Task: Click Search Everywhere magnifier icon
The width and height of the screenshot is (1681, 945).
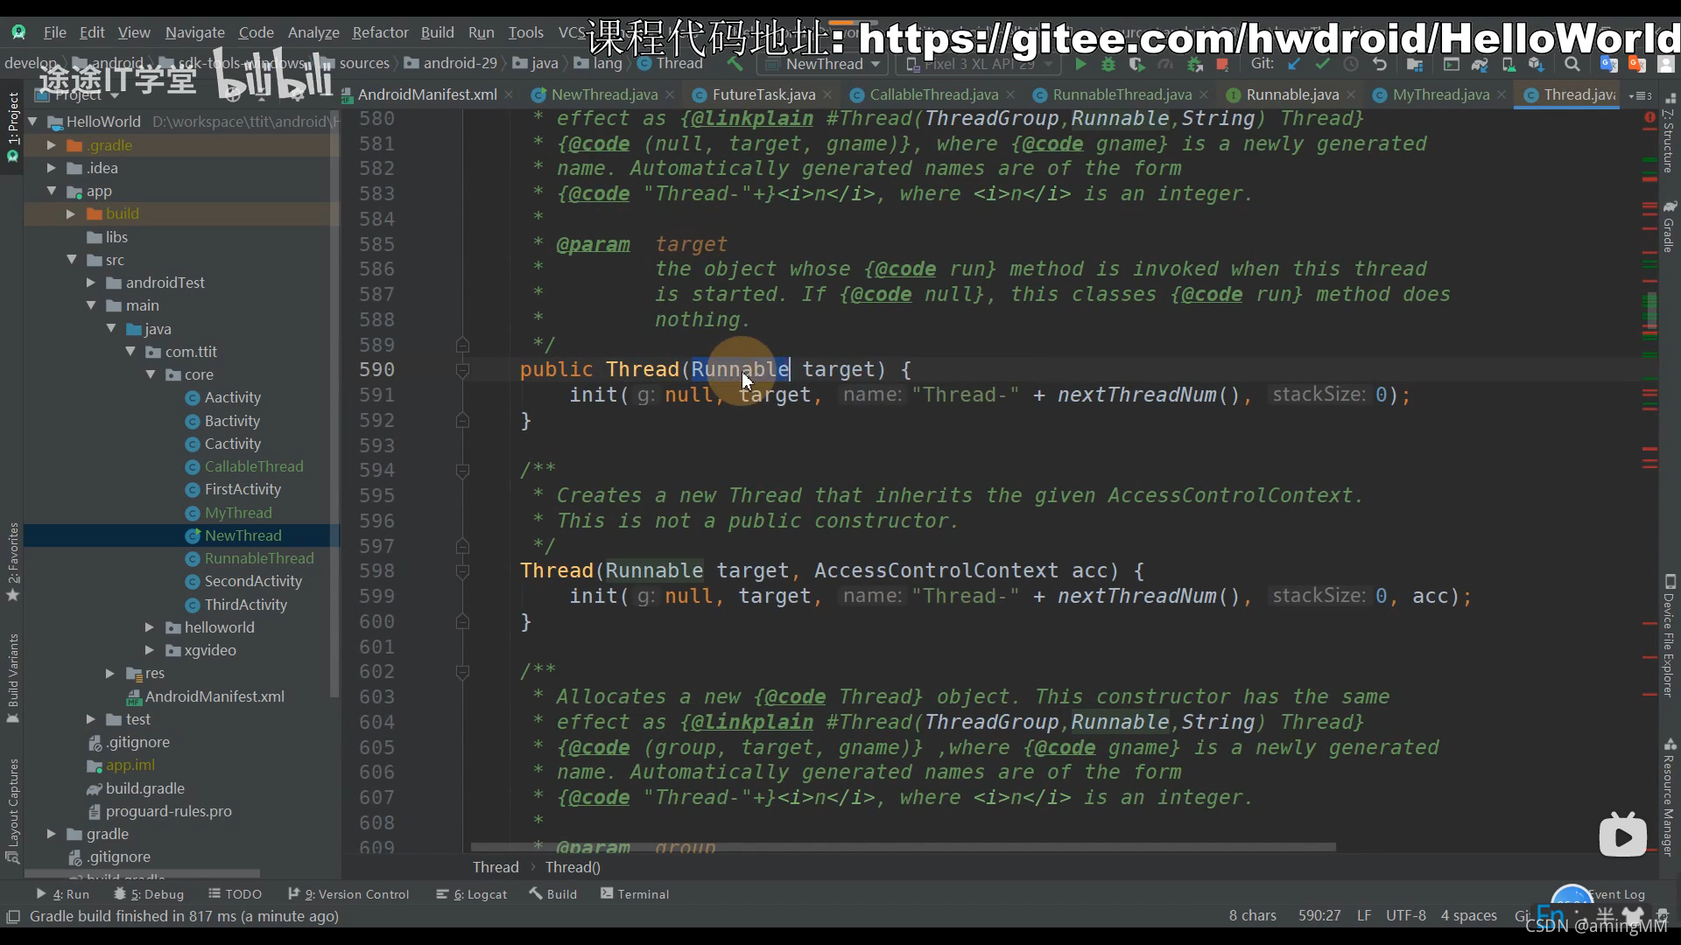Action: click(1572, 64)
